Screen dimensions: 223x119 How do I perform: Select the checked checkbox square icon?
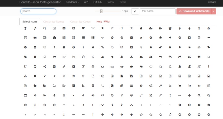coord(131,38)
